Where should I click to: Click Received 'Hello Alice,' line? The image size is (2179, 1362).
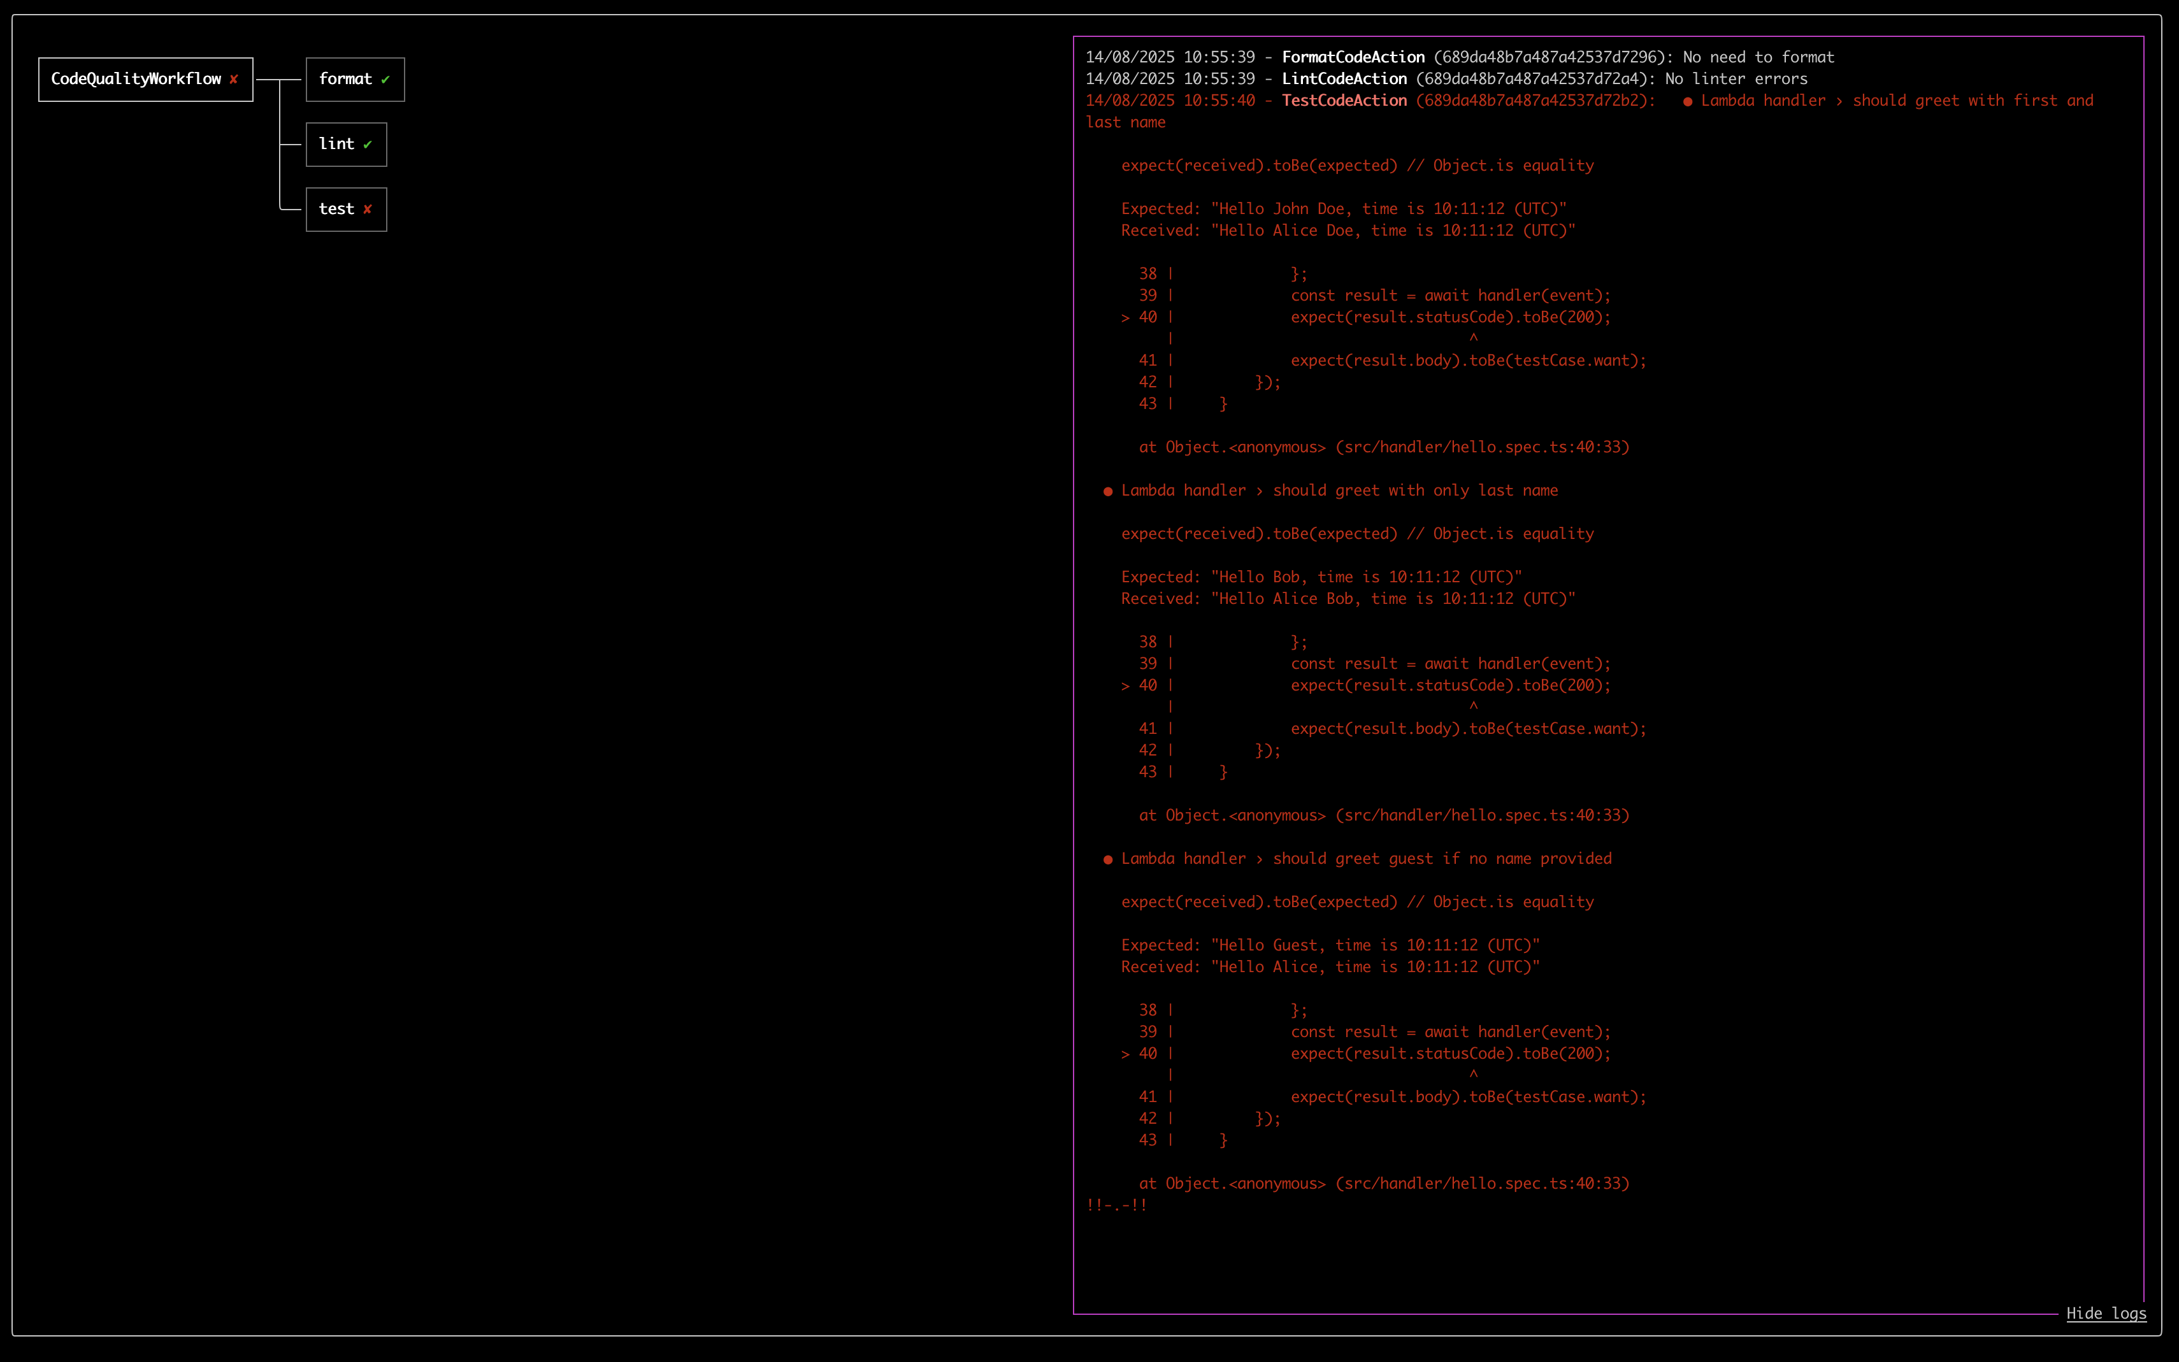click(1330, 968)
